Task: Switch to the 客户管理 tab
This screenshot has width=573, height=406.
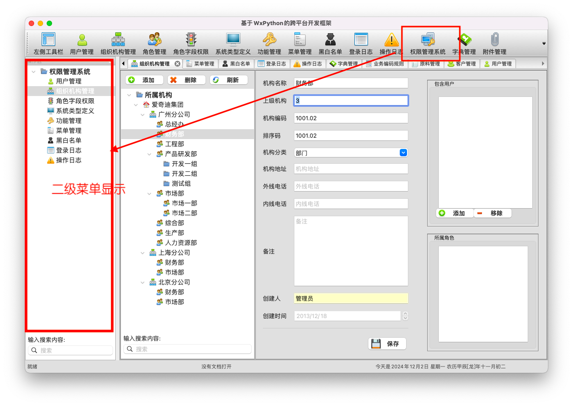Action: tap(462, 64)
